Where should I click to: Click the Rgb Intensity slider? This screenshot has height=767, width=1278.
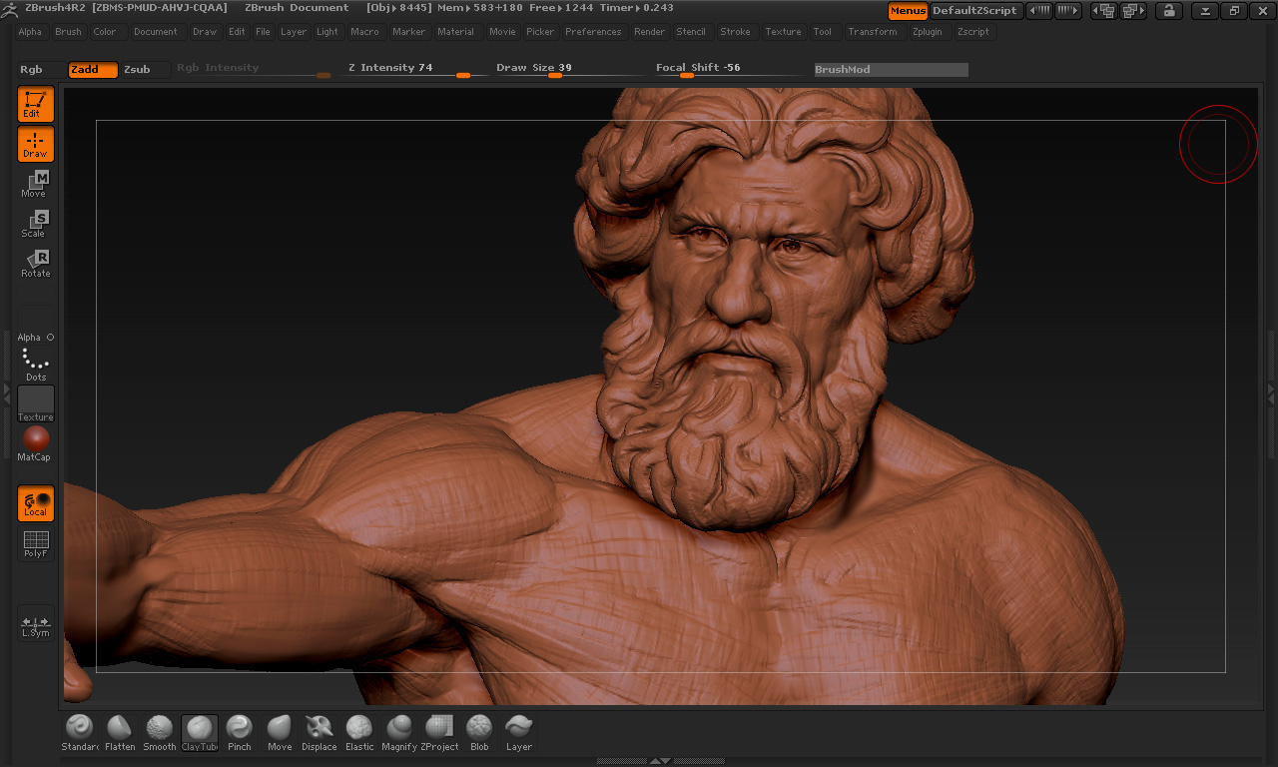(x=254, y=70)
